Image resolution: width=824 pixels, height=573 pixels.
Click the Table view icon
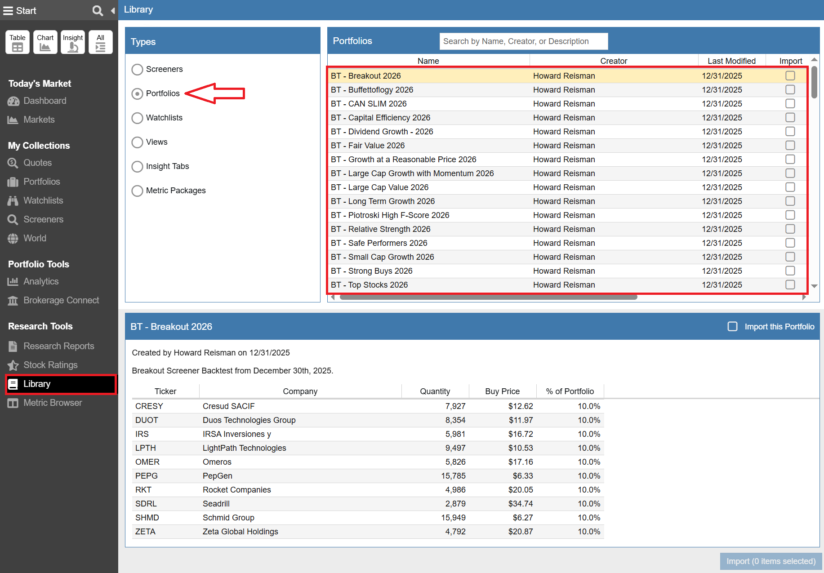click(x=18, y=42)
